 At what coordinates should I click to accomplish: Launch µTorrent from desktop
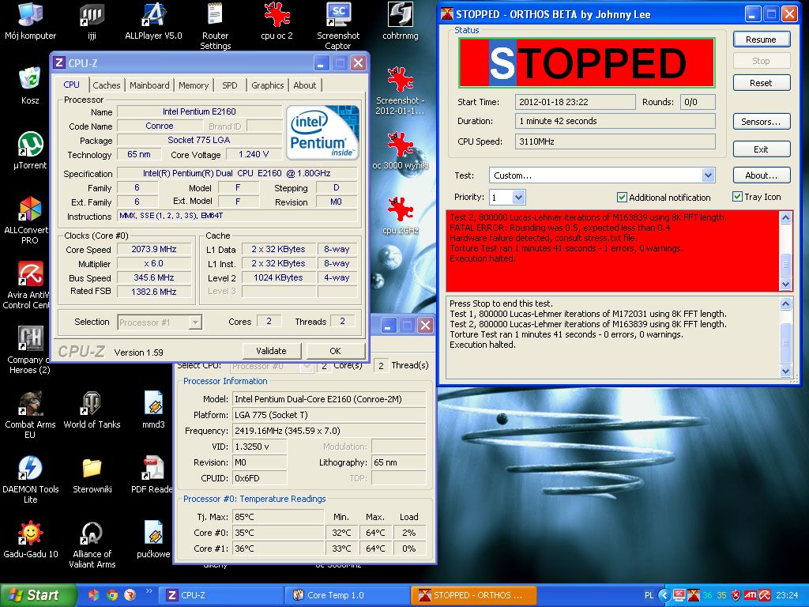(x=30, y=151)
